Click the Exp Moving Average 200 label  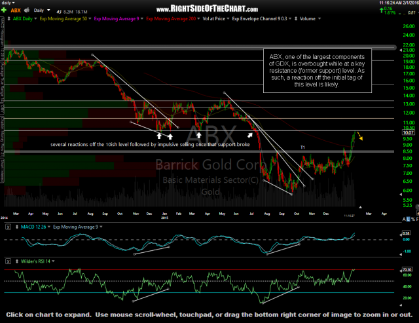(171, 19)
